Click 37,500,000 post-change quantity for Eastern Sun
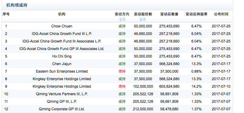The width and height of the screenshot is (244, 113). tap(169, 71)
